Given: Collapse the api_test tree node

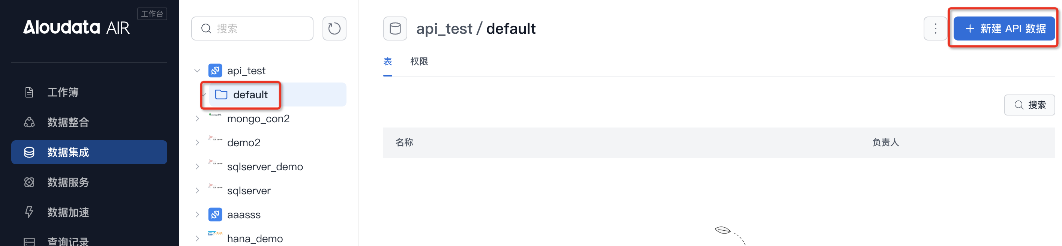Looking at the screenshot, I should point(197,70).
